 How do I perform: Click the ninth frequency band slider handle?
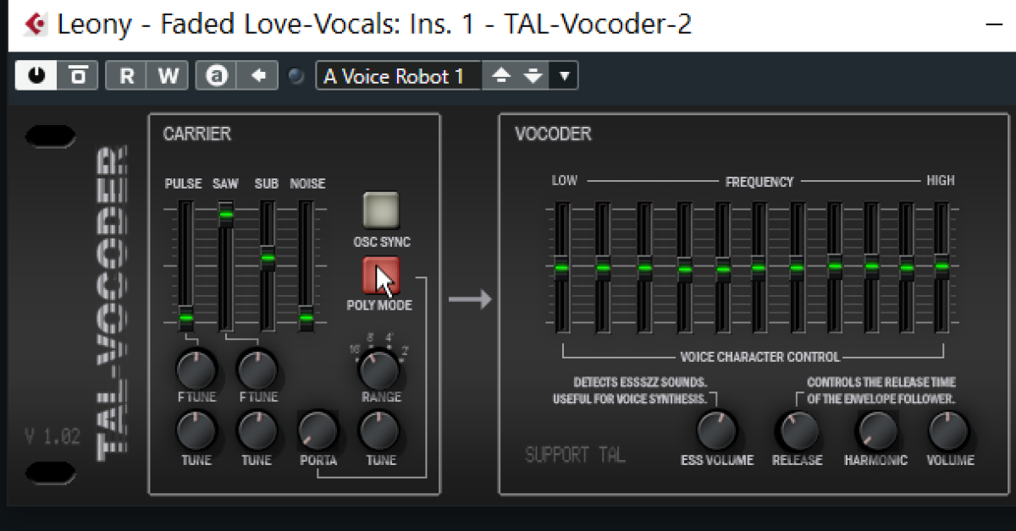click(871, 265)
